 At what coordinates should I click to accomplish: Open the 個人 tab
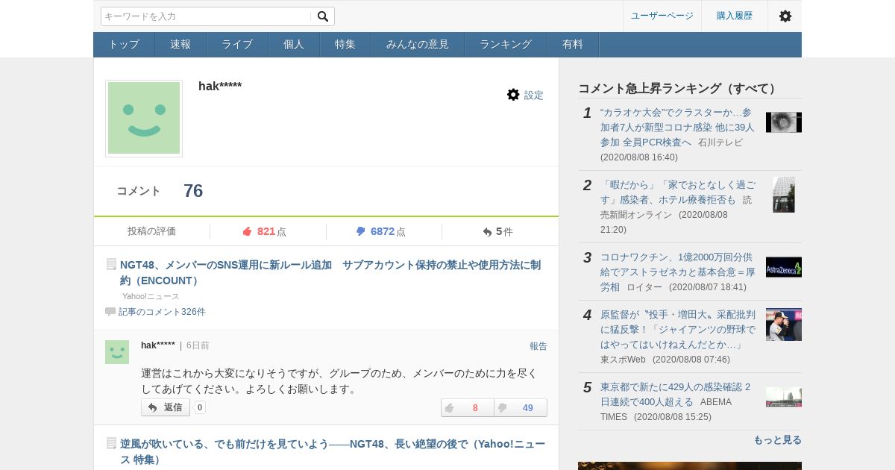tap(294, 45)
